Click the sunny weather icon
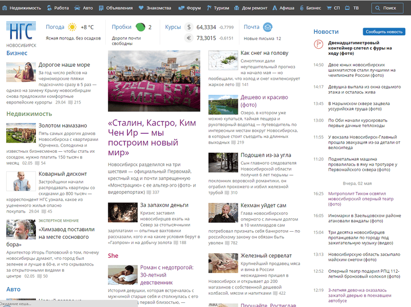Viewport: 411px width, 307px height. (x=72, y=27)
